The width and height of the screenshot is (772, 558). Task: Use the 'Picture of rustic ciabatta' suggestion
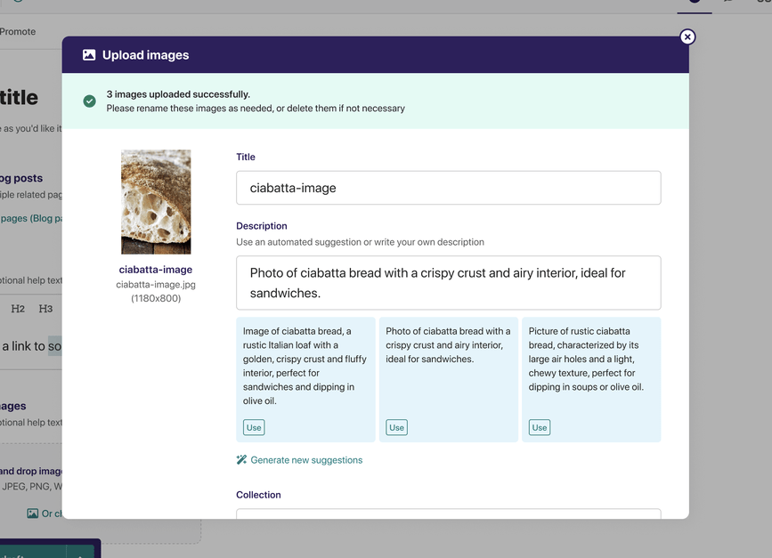click(x=539, y=428)
